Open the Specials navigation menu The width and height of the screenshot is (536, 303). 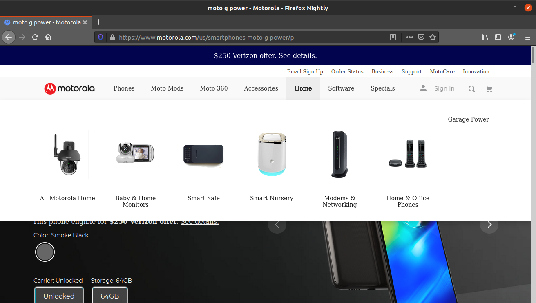pos(383,88)
